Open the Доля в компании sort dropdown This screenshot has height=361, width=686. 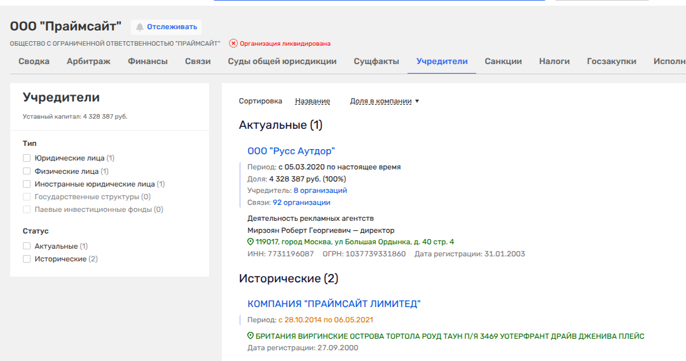point(384,101)
